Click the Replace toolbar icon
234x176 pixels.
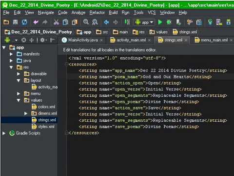point(95,22)
